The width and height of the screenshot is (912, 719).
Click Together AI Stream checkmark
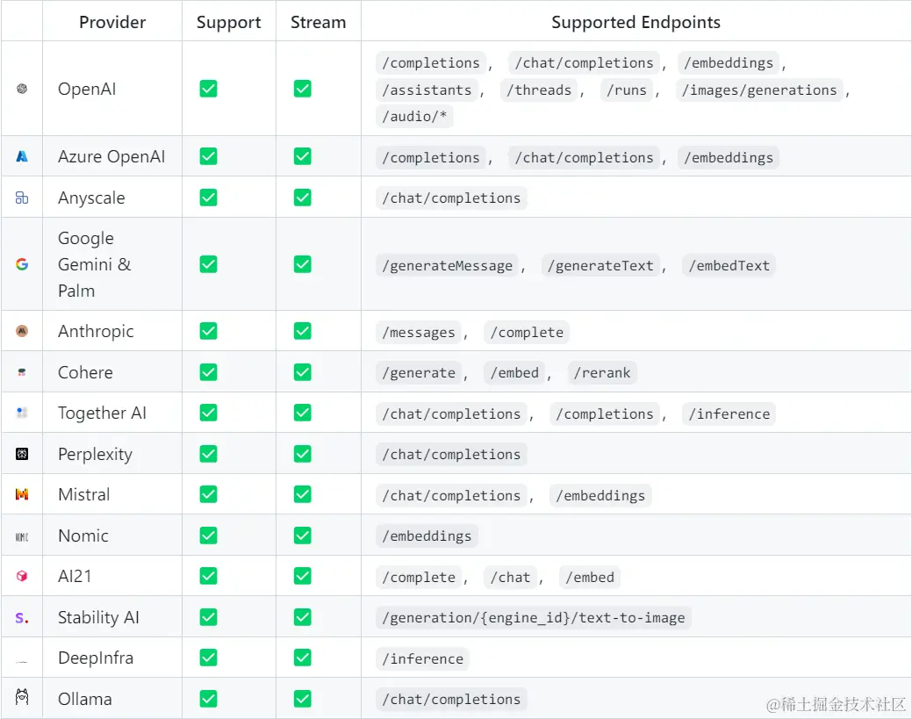coord(303,413)
